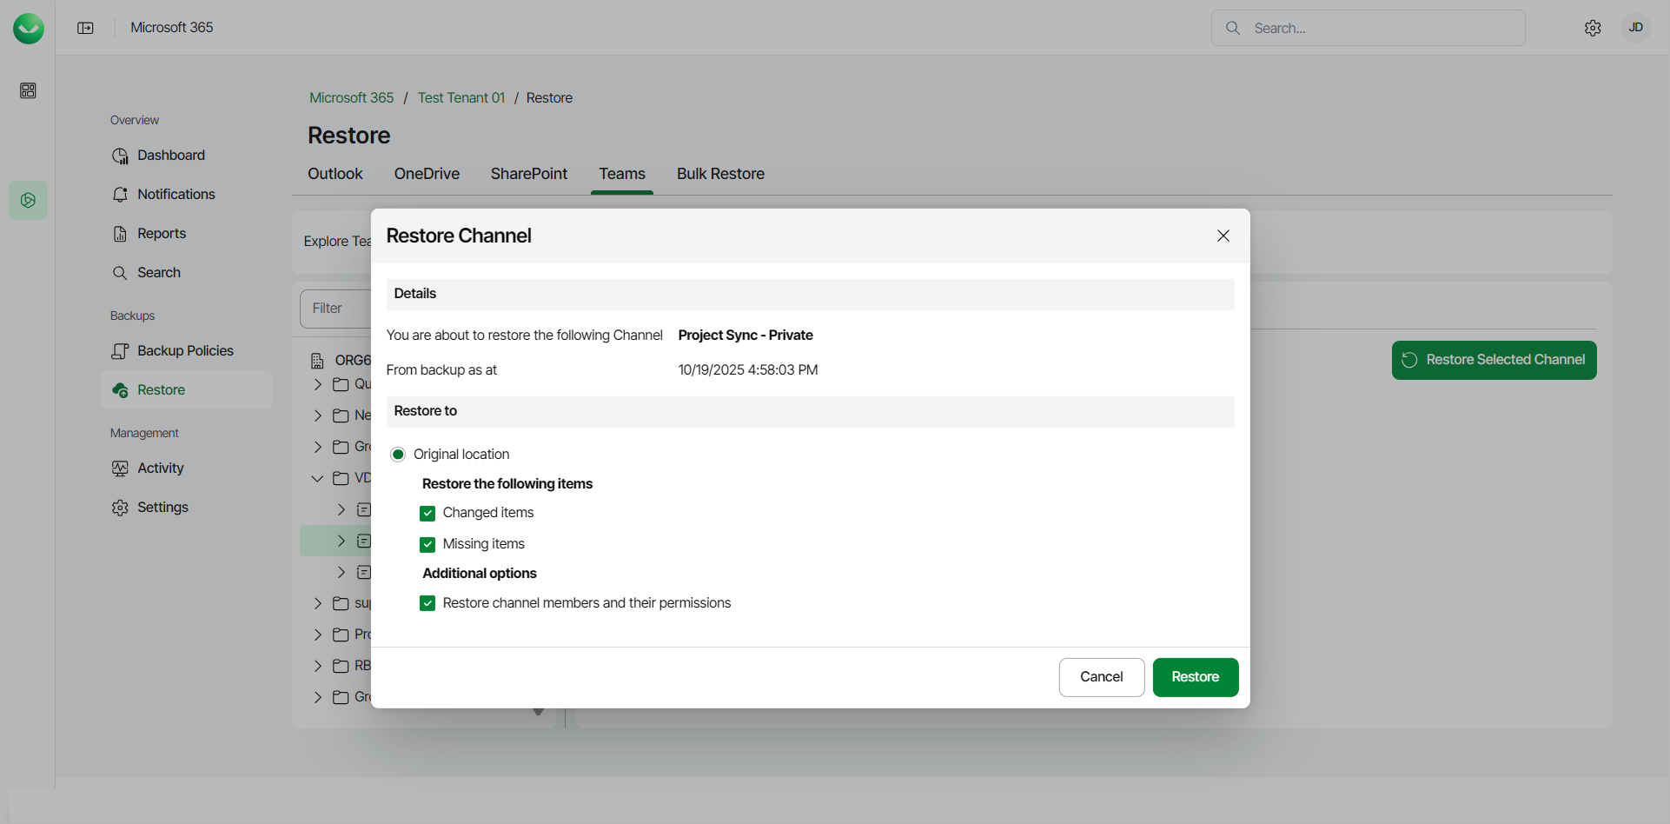
Task: Select the Original location radio button
Action: coord(398,455)
